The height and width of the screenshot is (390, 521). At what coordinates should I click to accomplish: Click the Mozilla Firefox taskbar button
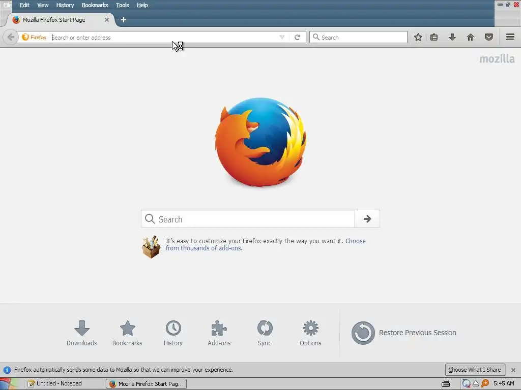146,383
